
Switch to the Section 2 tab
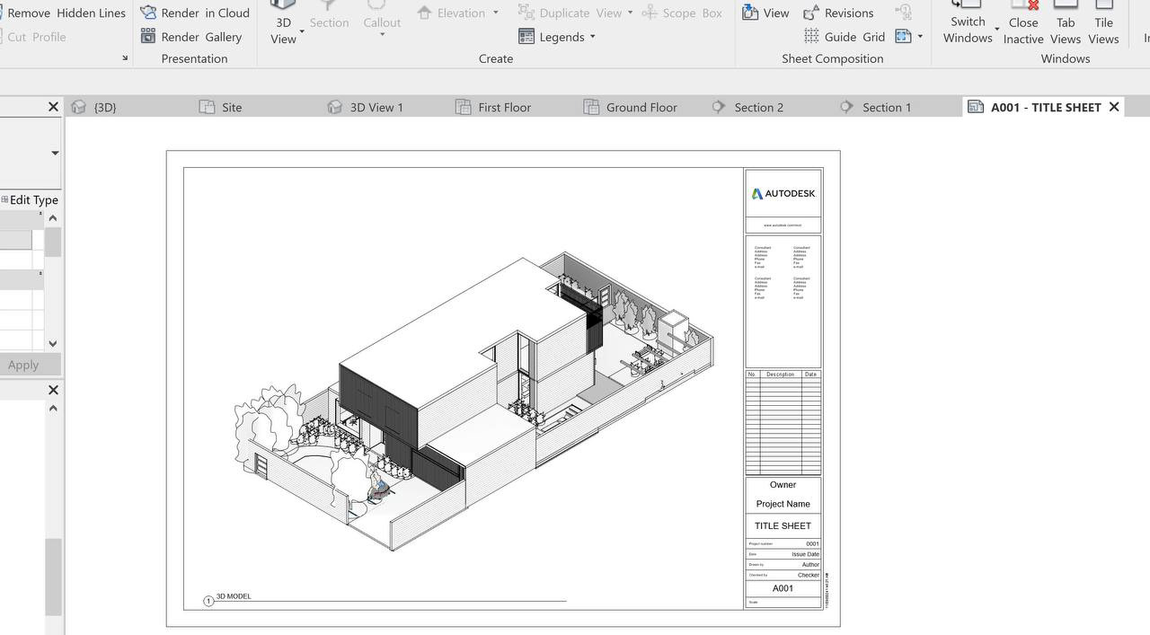[747, 107]
